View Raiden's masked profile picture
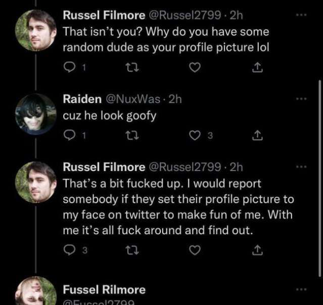The width and height of the screenshot is (323, 305). tap(34, 114)
